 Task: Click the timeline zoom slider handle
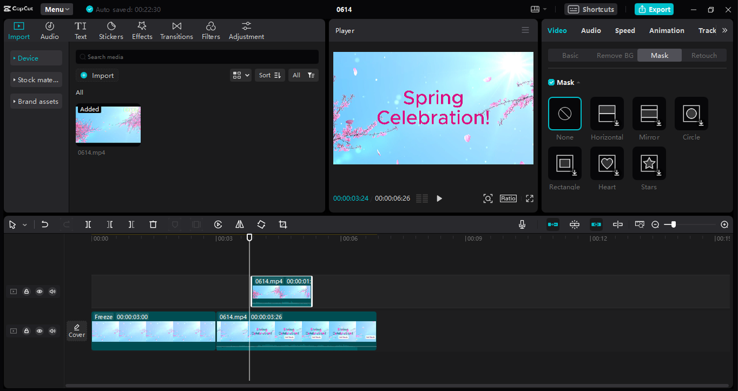673,224
